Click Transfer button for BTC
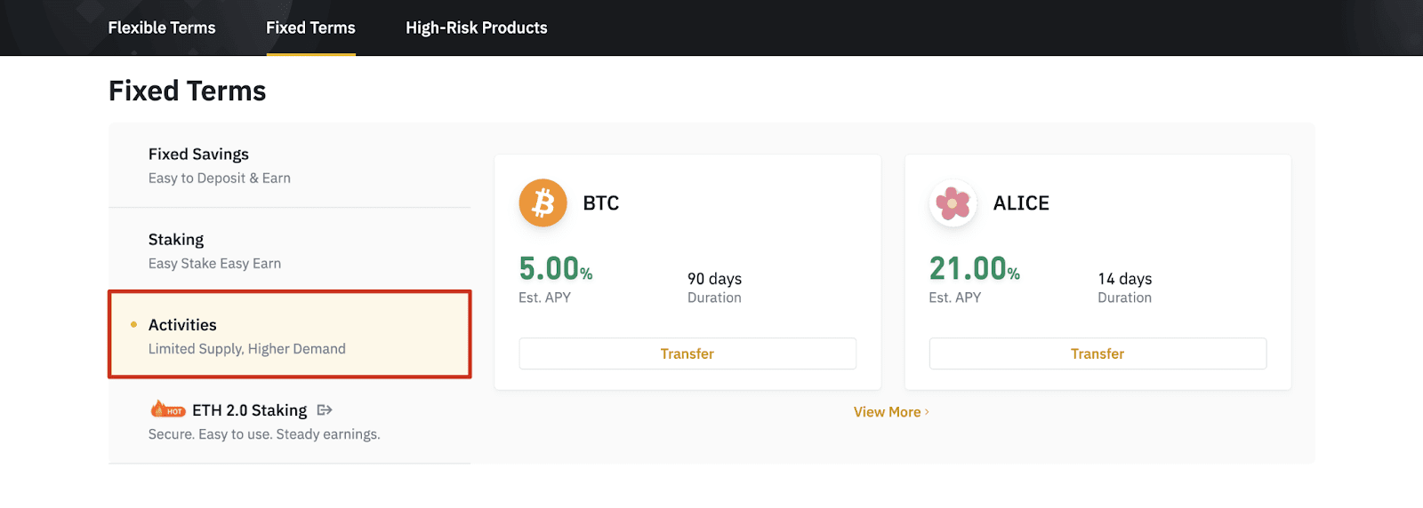The width and height of the screenshot is (1423, 508). point(687,353)
